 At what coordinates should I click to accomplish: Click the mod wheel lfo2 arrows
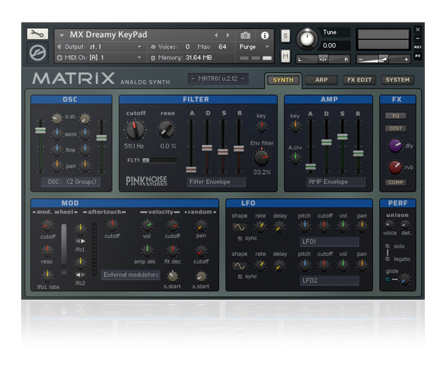tap(81, 275)
